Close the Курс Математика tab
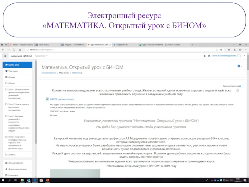The height and width of the screenshot is (187, 249). coord(110,45)
